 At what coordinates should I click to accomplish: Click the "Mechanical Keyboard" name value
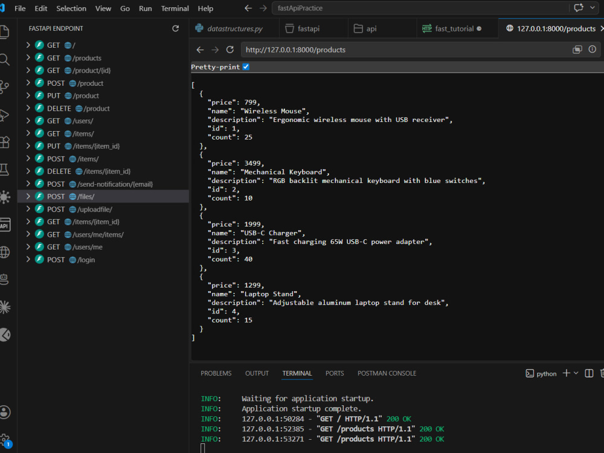[284, 172]
